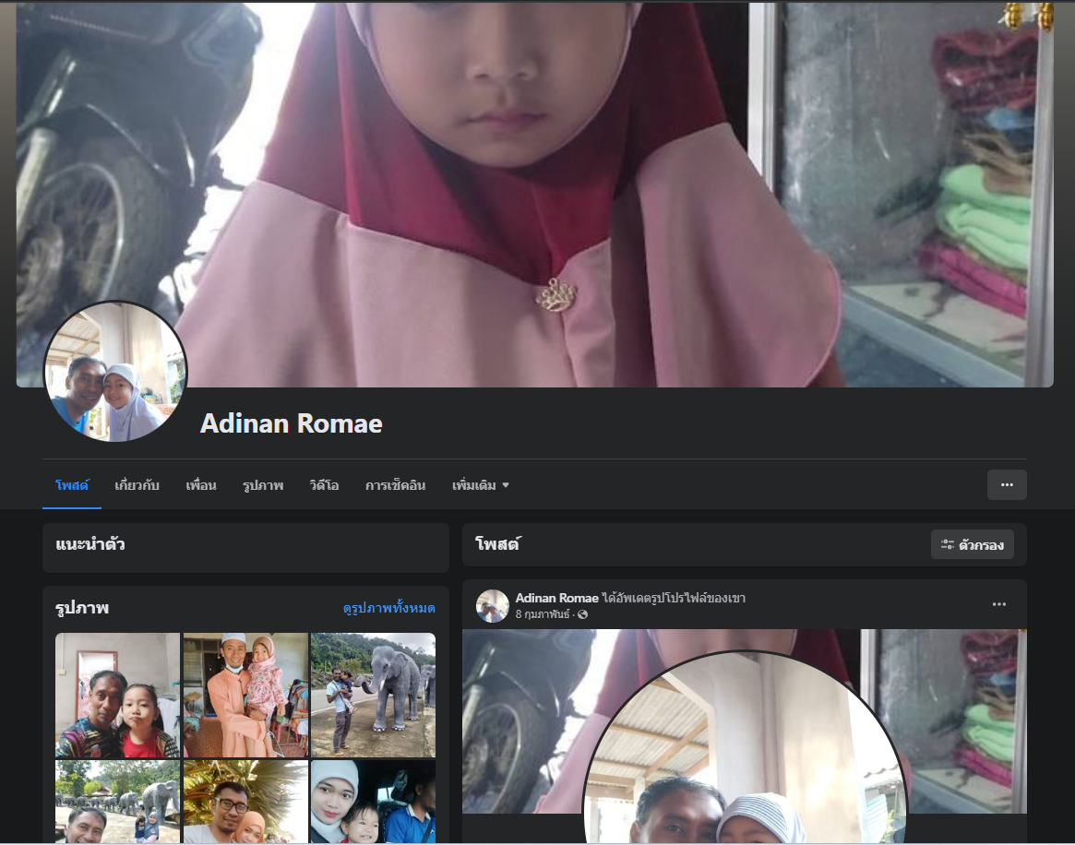The height and width of the screenshot is (845, 1075).
Task: Click the small post author avatar
Action: (x=493, y=606)
